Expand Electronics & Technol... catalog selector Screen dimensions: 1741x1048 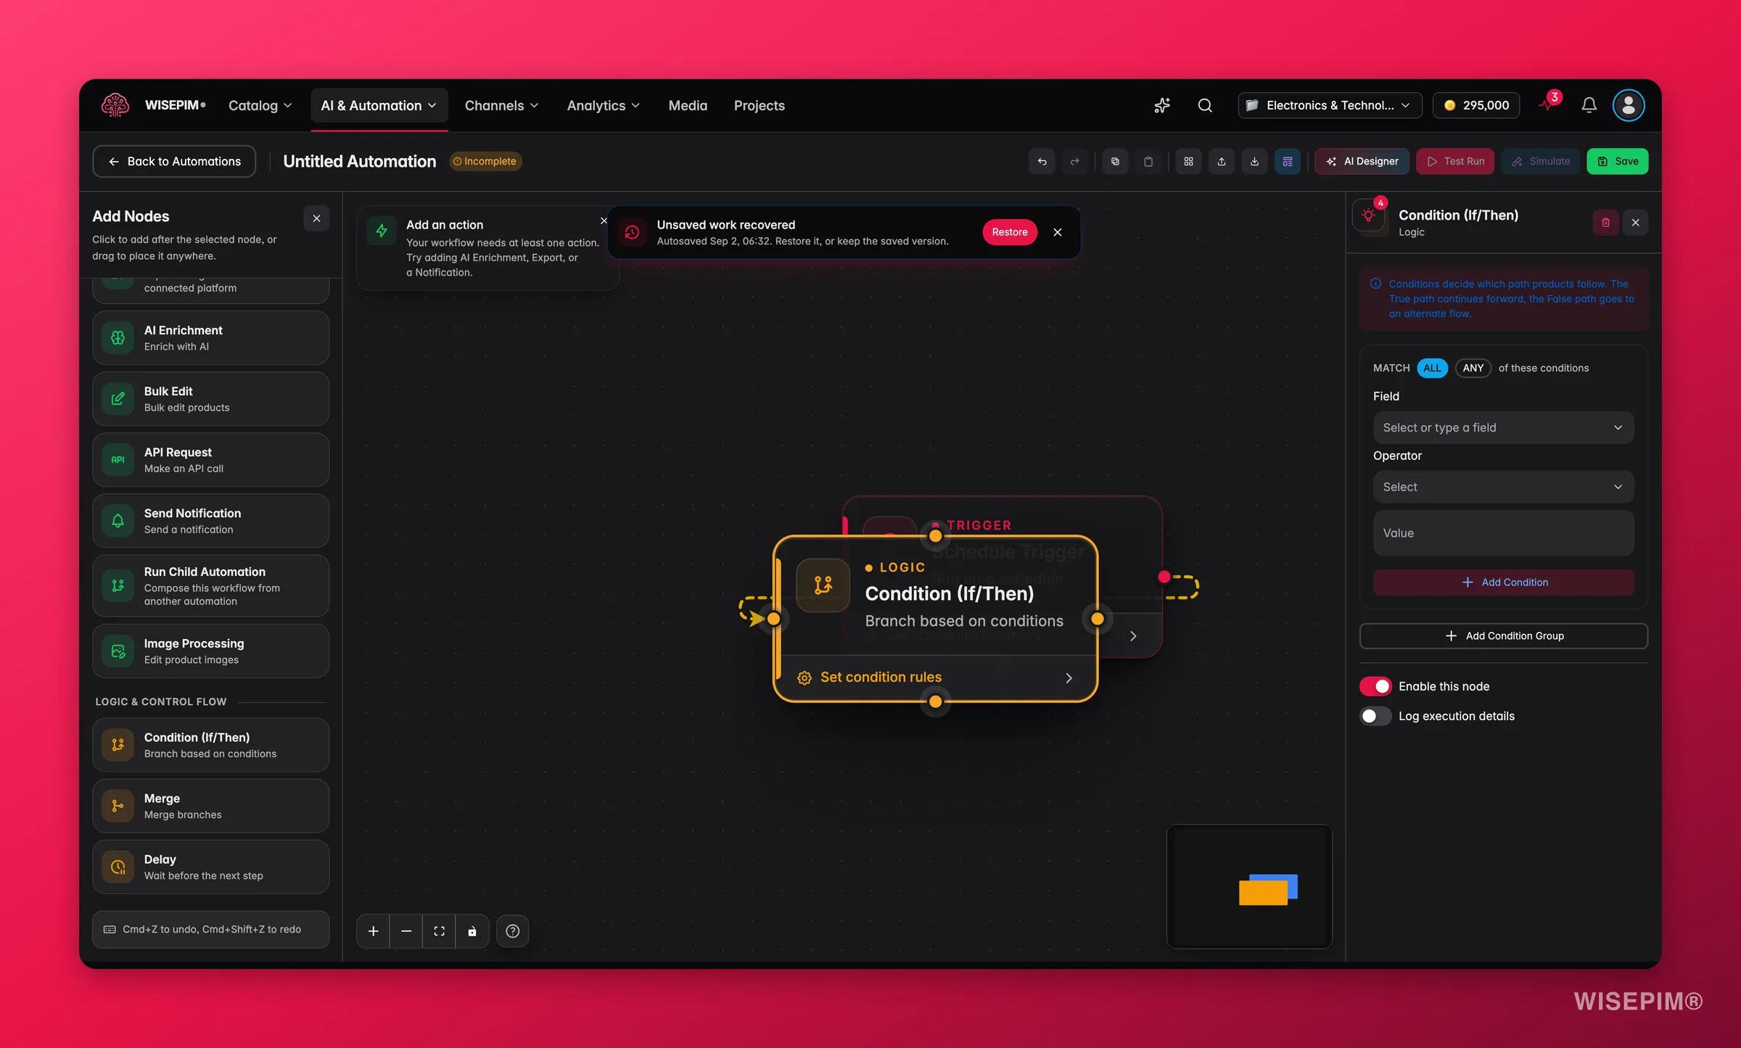point(1329,105)
